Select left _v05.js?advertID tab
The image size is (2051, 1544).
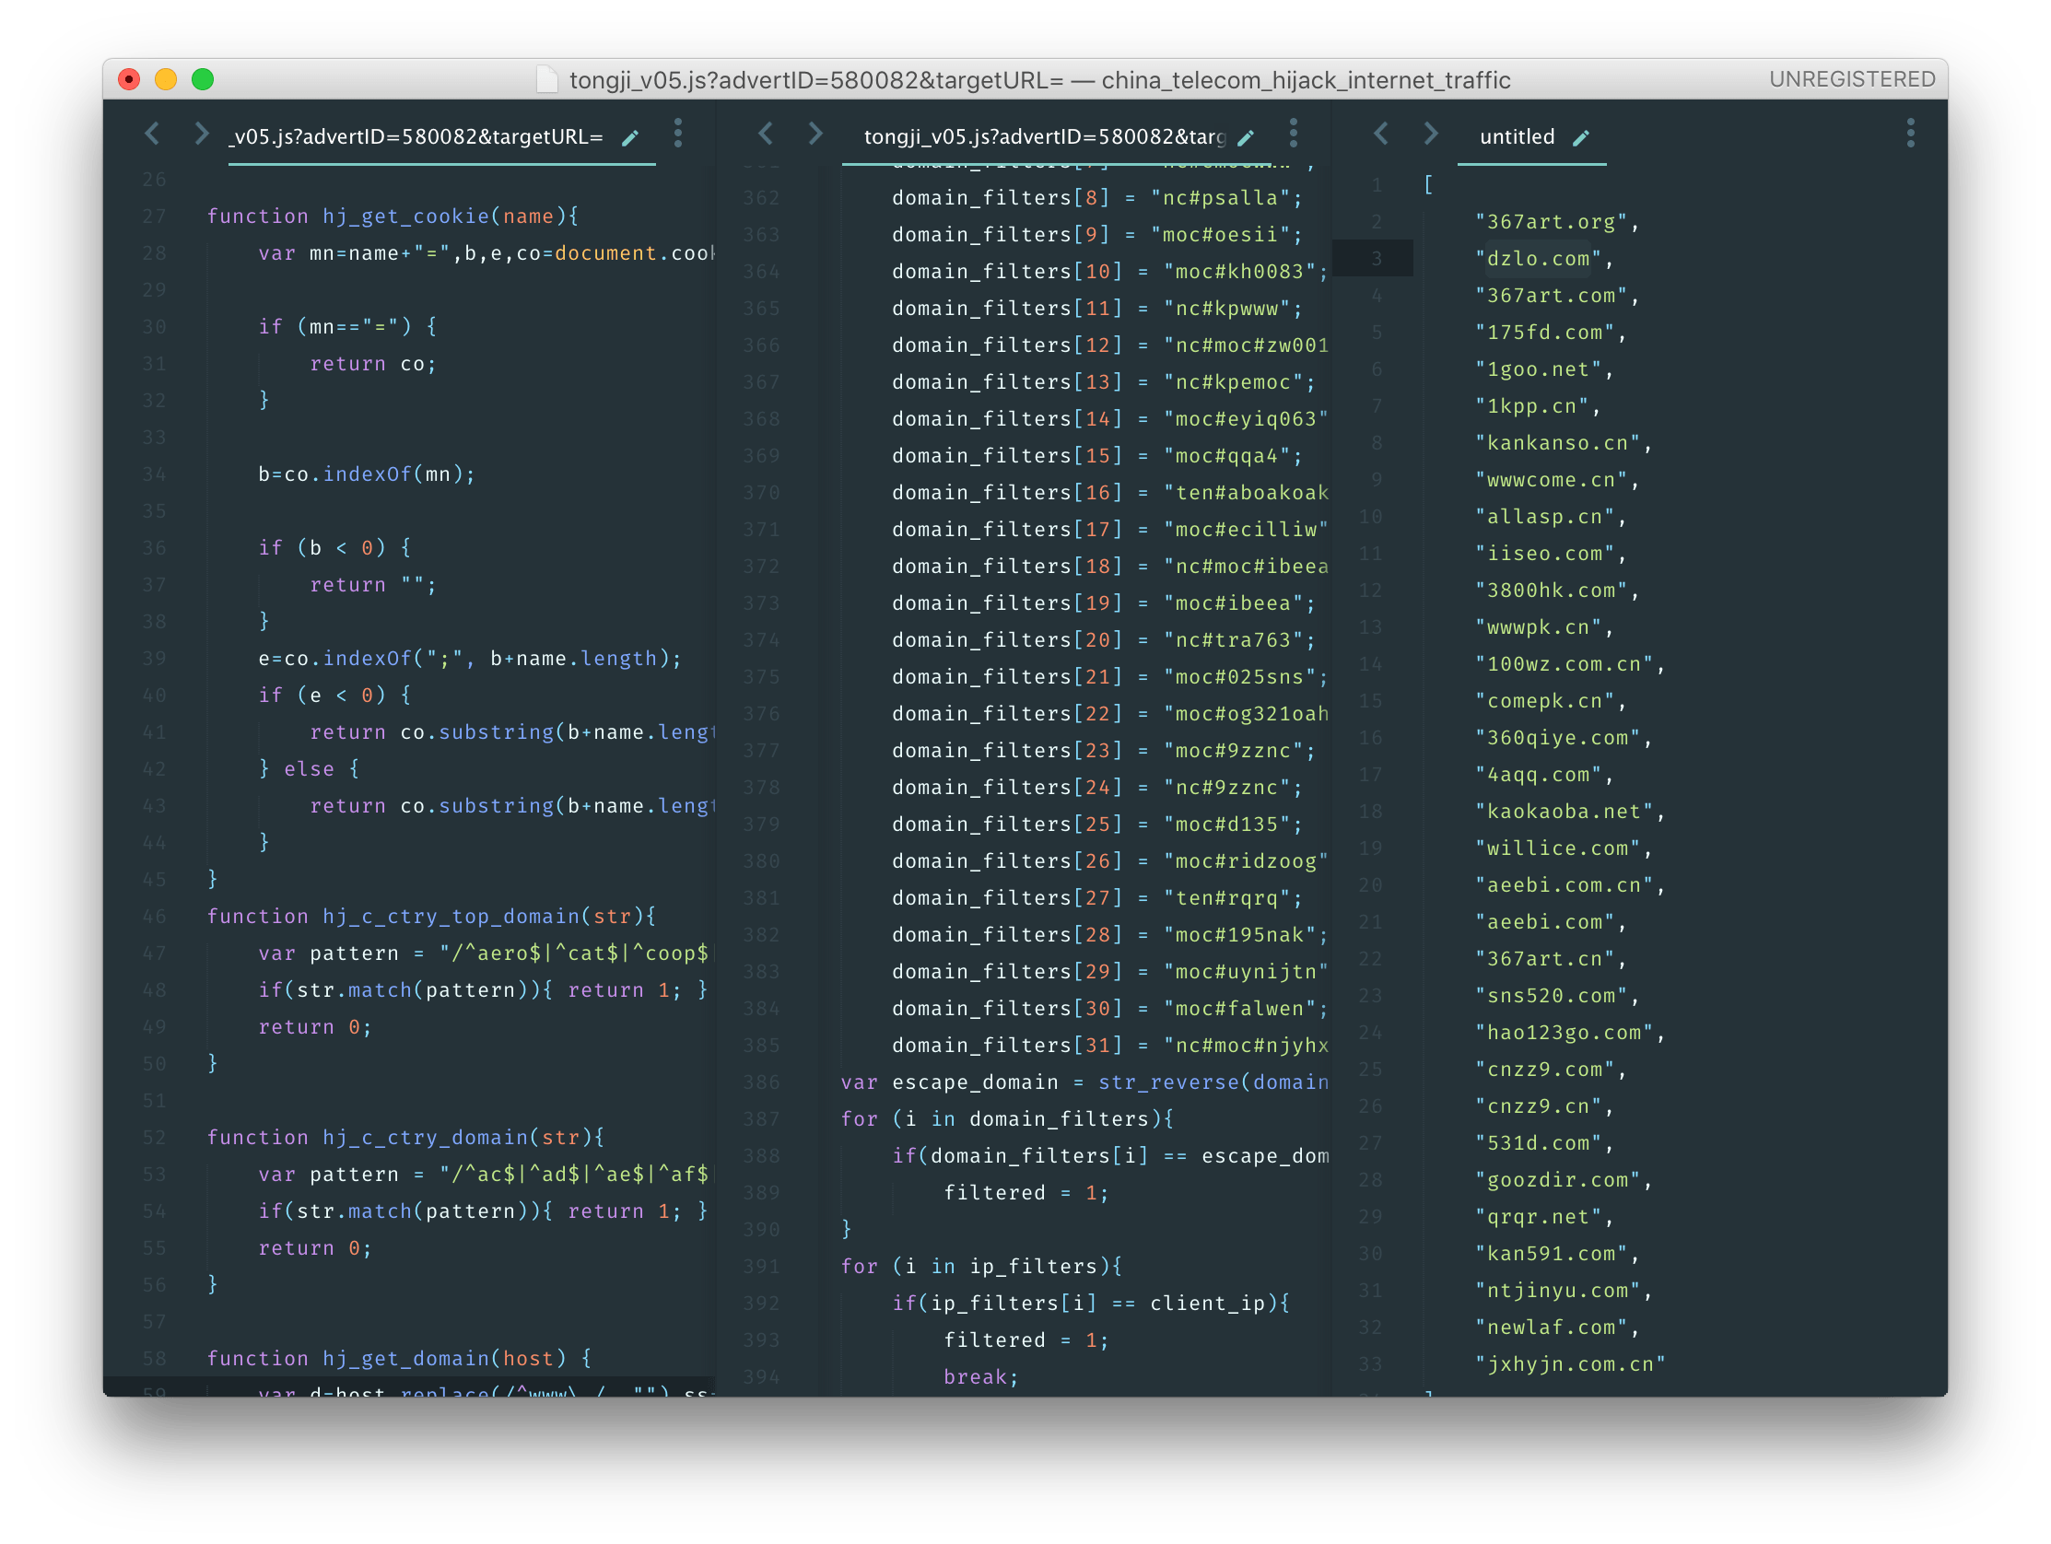(x=416, y=137)
